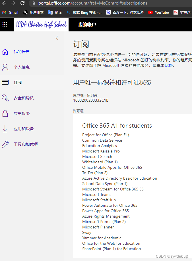
Task: Click SharePoint (Plan 1) for Education
Action: (x=112, y=249)
